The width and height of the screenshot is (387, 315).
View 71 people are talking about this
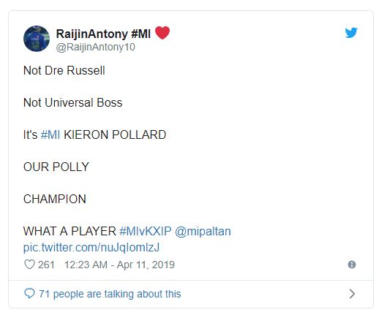[110, 294]
